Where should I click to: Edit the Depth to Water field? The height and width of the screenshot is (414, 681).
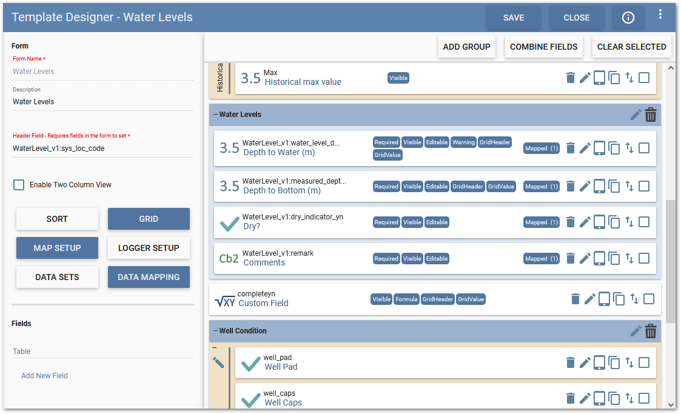click(585, 148)
